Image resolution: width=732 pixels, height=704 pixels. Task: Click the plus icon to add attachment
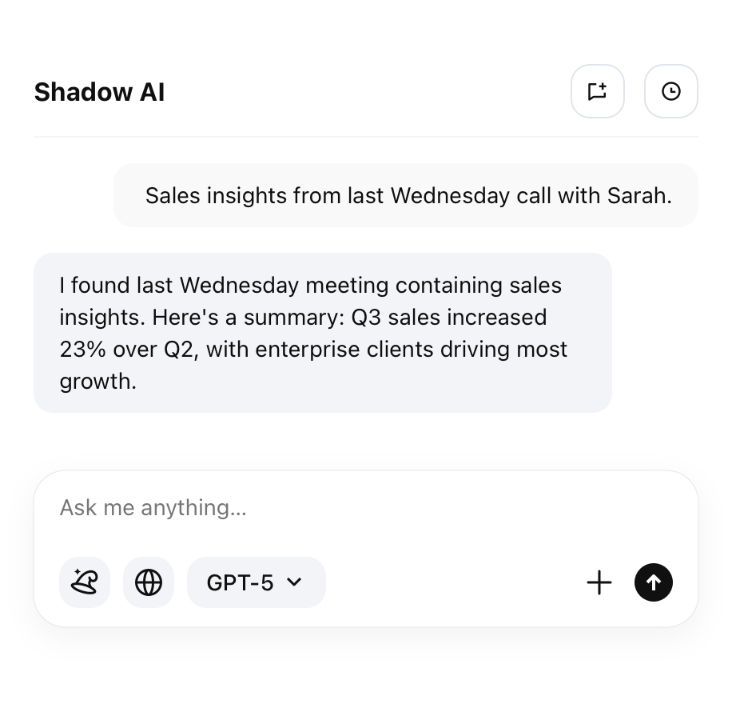(x=599, y=582)
